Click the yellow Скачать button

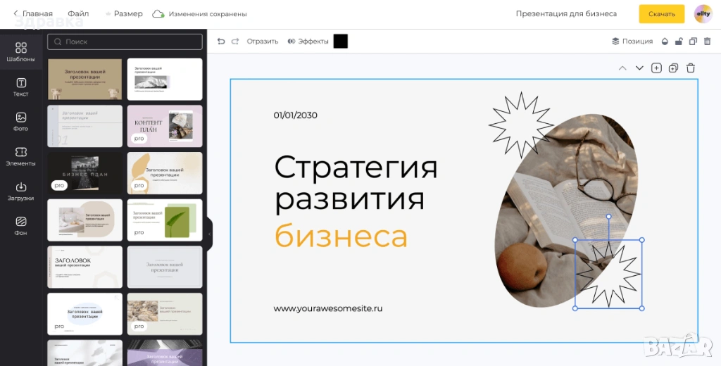(x=661, y=14)
